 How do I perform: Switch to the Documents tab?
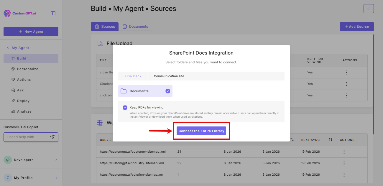(x=135, y=27)
